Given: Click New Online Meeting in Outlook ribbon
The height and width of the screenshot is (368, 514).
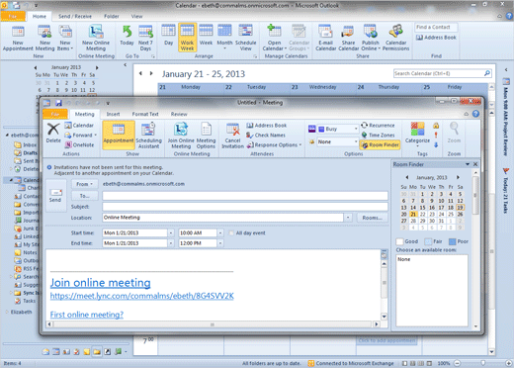Looking at the screenshot, I should [x=96, y=38].
